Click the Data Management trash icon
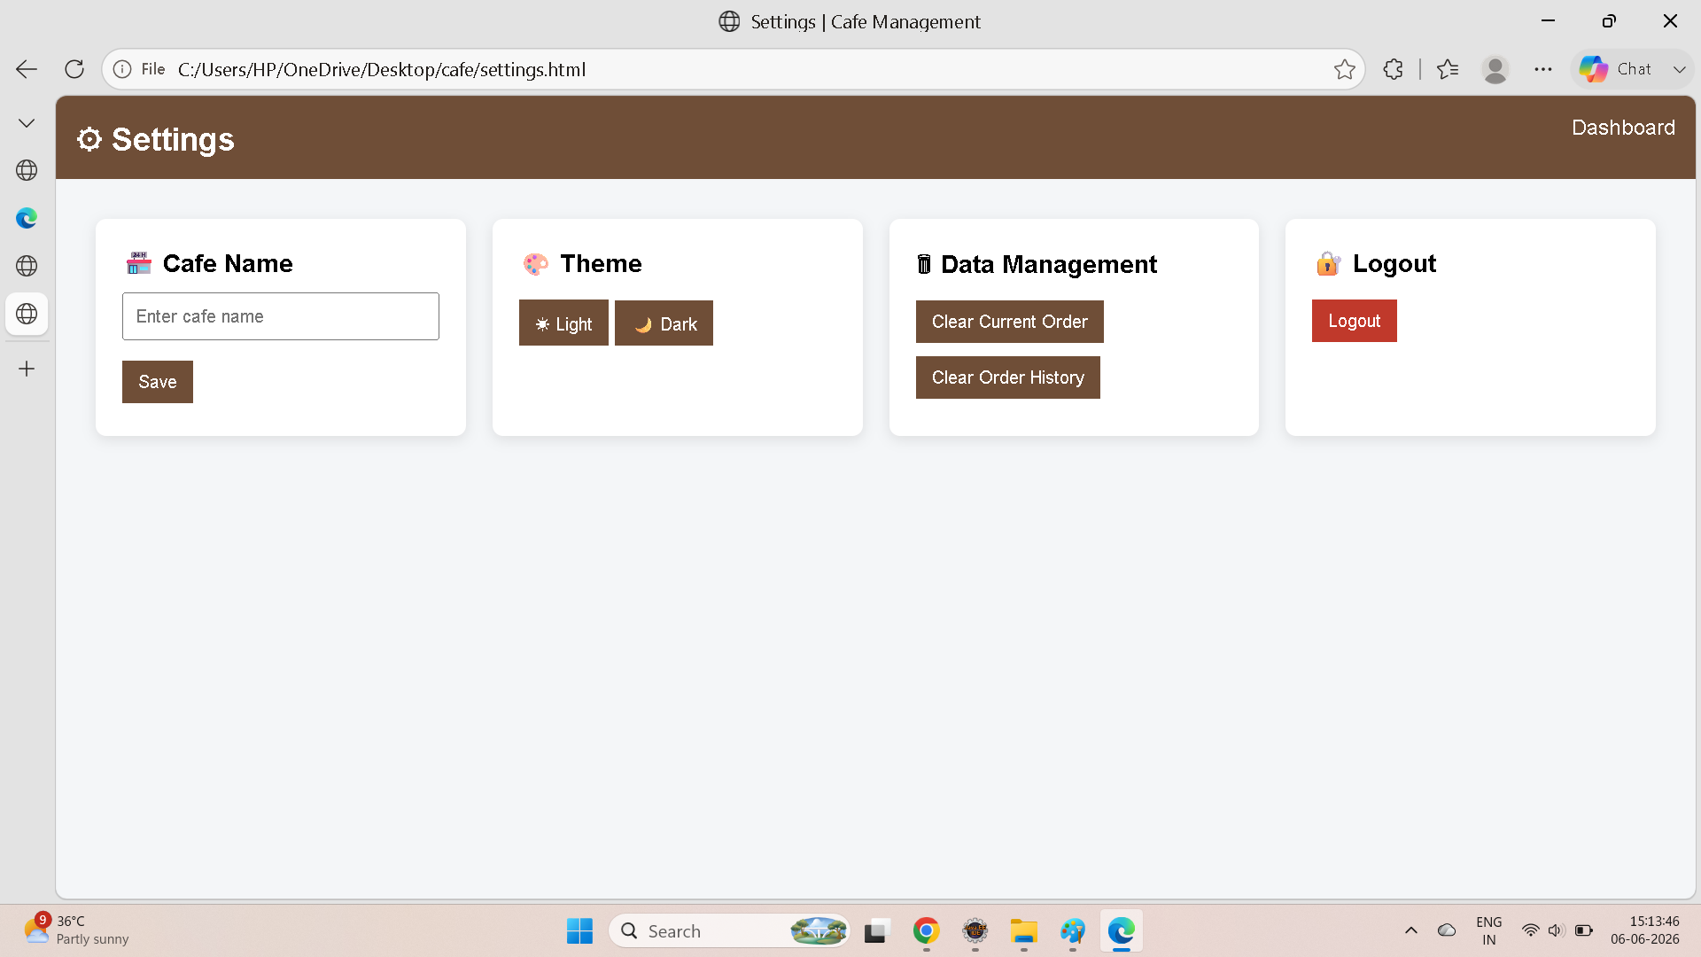 click(x=924, y=264)
